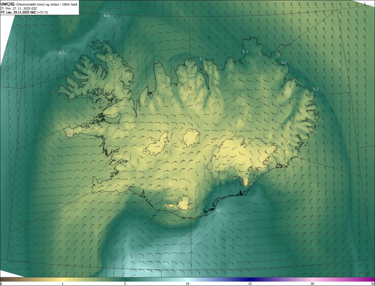Select the 5 tick label on color scale
This screenshot has height=286, width=375.
coord(125,284)
